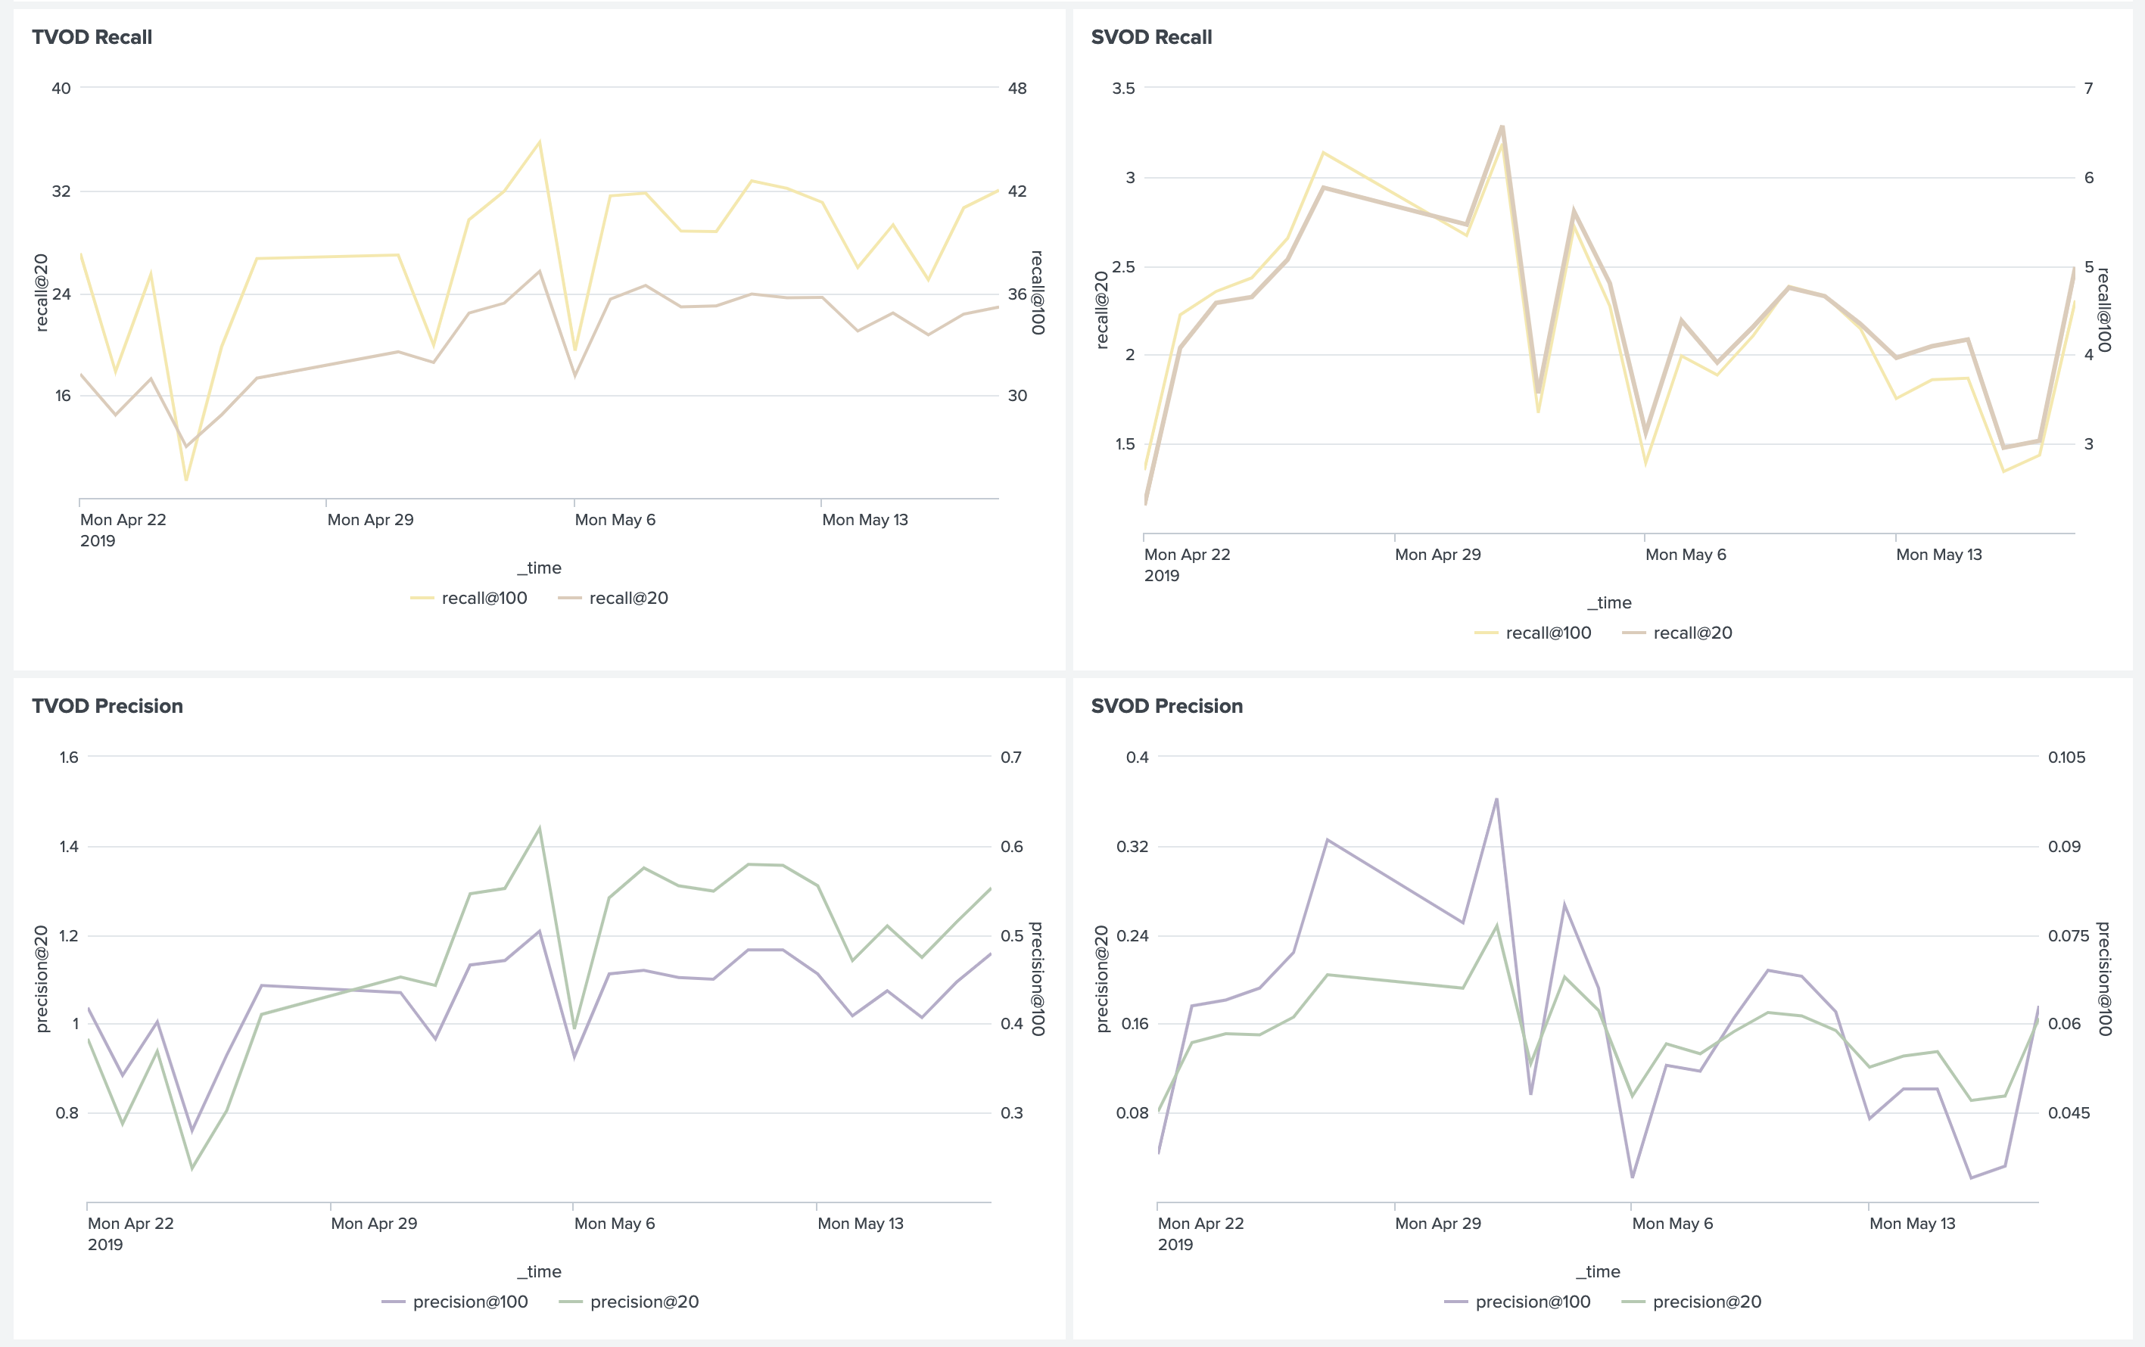Click the recall@100 right axis title in SVOD Recall
Image resolution: width=2145 pixels, height=1347 pixels.
[x=2104, y=310]
